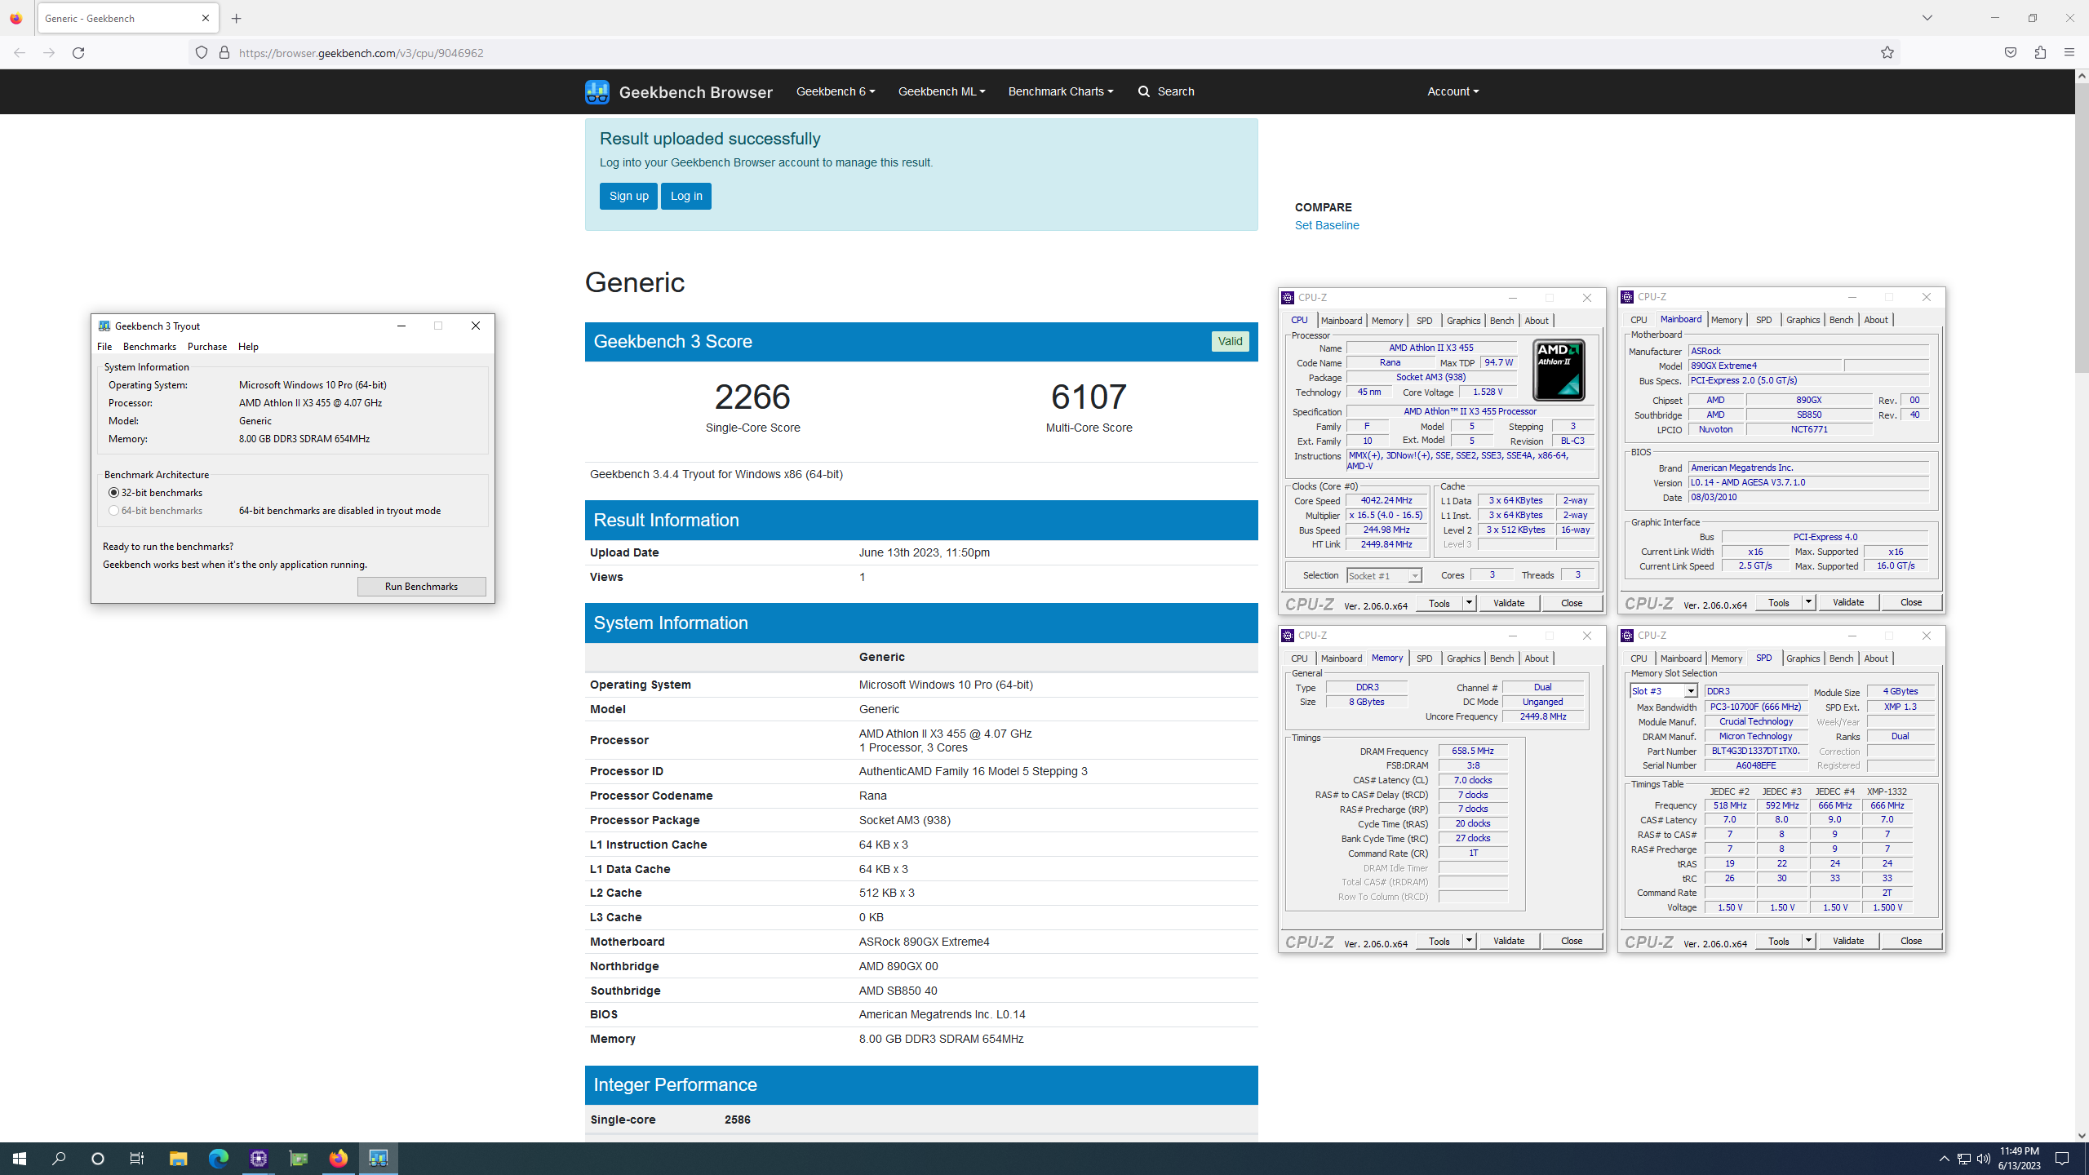
Task: Click the Valid badge on score header
Action: (x=1230, y=342)
